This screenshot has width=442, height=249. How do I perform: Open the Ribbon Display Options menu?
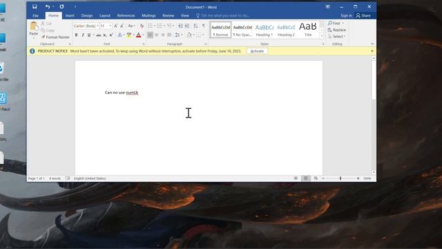click(x=327, y=7)
